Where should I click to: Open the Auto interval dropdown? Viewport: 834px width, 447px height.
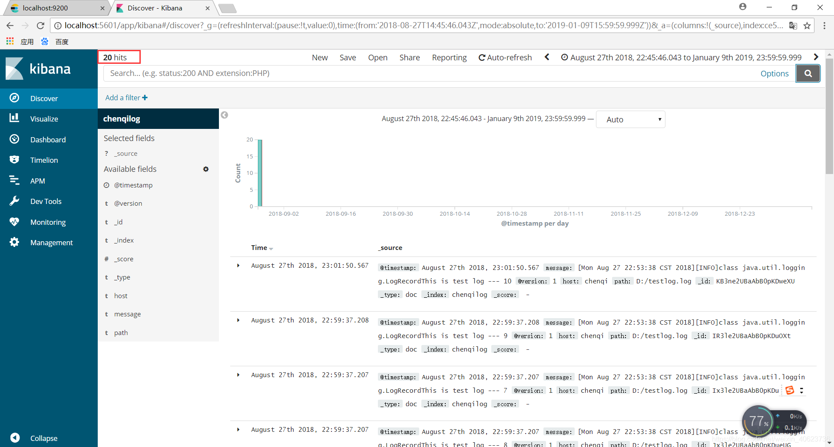[x=631, y=119]
